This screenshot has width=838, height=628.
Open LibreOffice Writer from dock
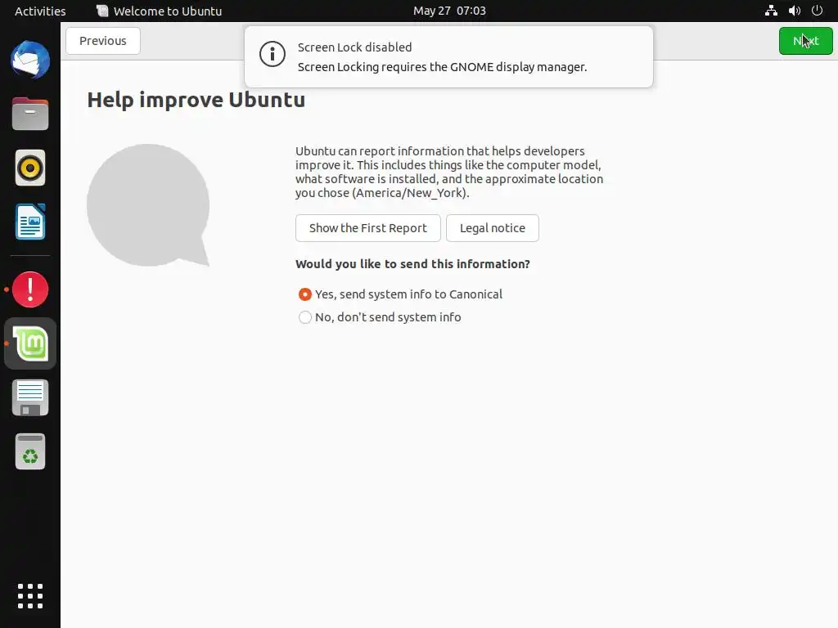coord(30,222)
